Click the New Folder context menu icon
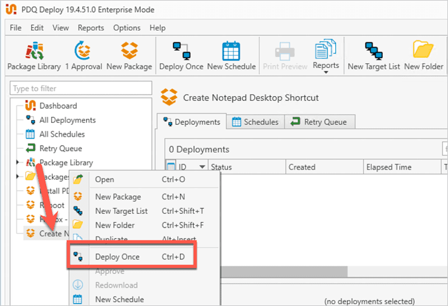 click(78, 224)
